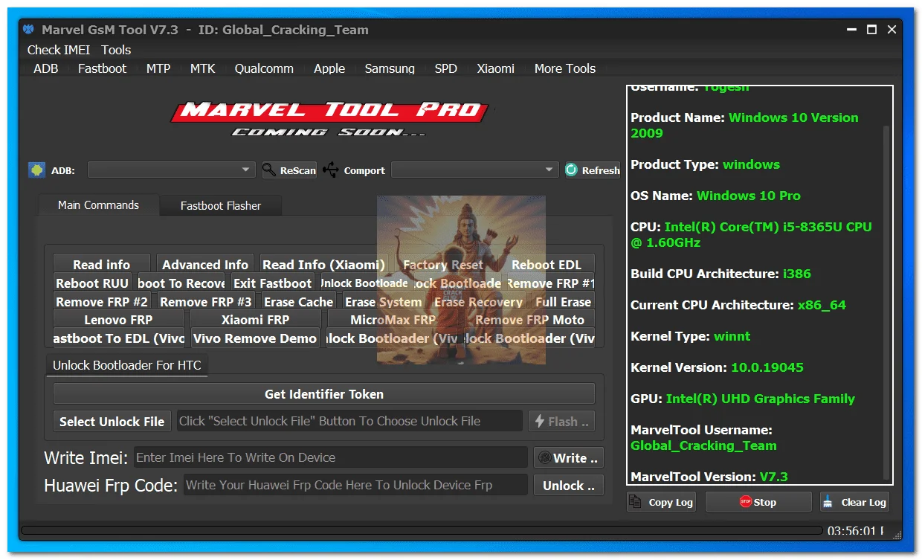The image size is (922, 560).
Task: Click the Remove FRP Moto button
Action: pos(529,320)
